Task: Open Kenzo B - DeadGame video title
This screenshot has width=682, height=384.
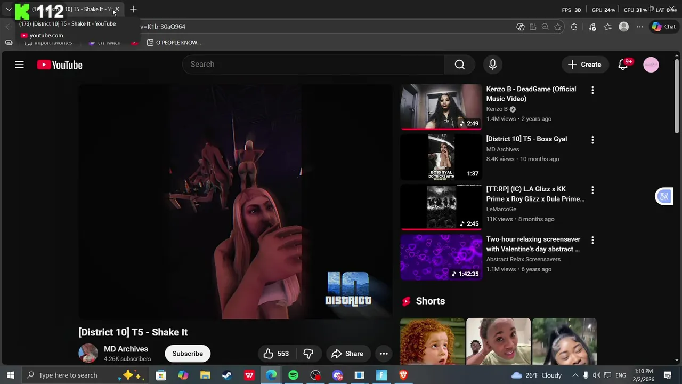Action: [531, 94]
